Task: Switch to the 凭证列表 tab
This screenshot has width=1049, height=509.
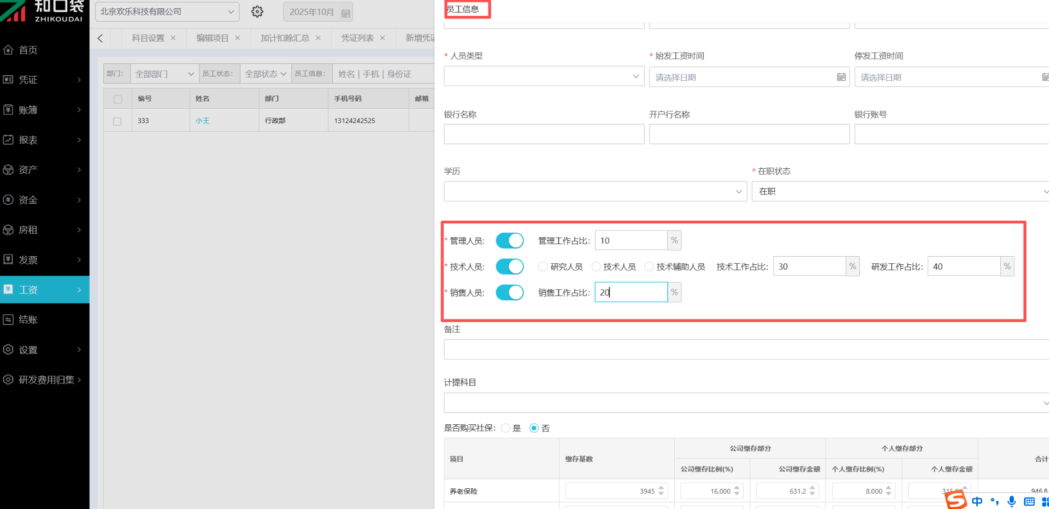Action: click(x=357, y=38)
